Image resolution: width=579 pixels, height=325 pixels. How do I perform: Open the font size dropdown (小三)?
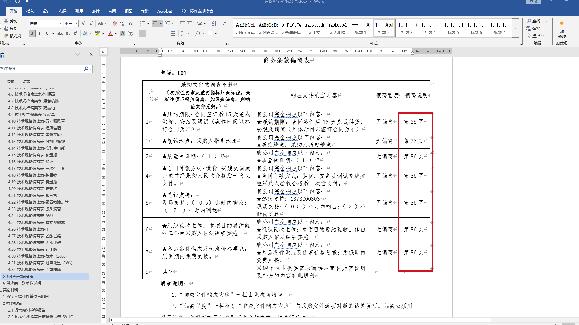click(x=76, y=23)
